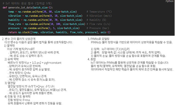Click the line '진동 방정식: F=ma'
This screenshot has height=107, width=175.
coord(19,100)
